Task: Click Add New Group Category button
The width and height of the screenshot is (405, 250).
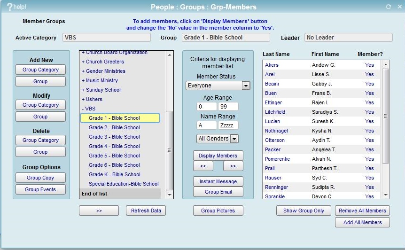Action: click(40, 70)
